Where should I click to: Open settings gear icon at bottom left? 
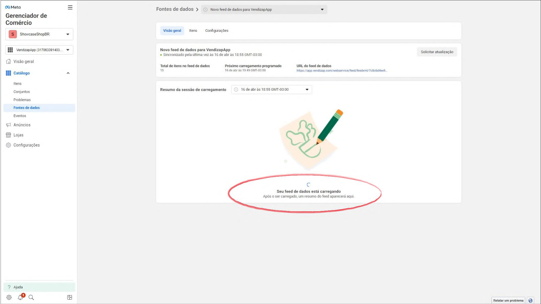click(9, 298)
